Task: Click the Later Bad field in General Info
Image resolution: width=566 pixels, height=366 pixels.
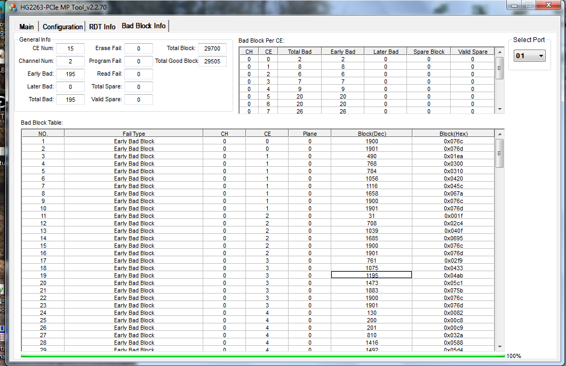Action: 70,87
